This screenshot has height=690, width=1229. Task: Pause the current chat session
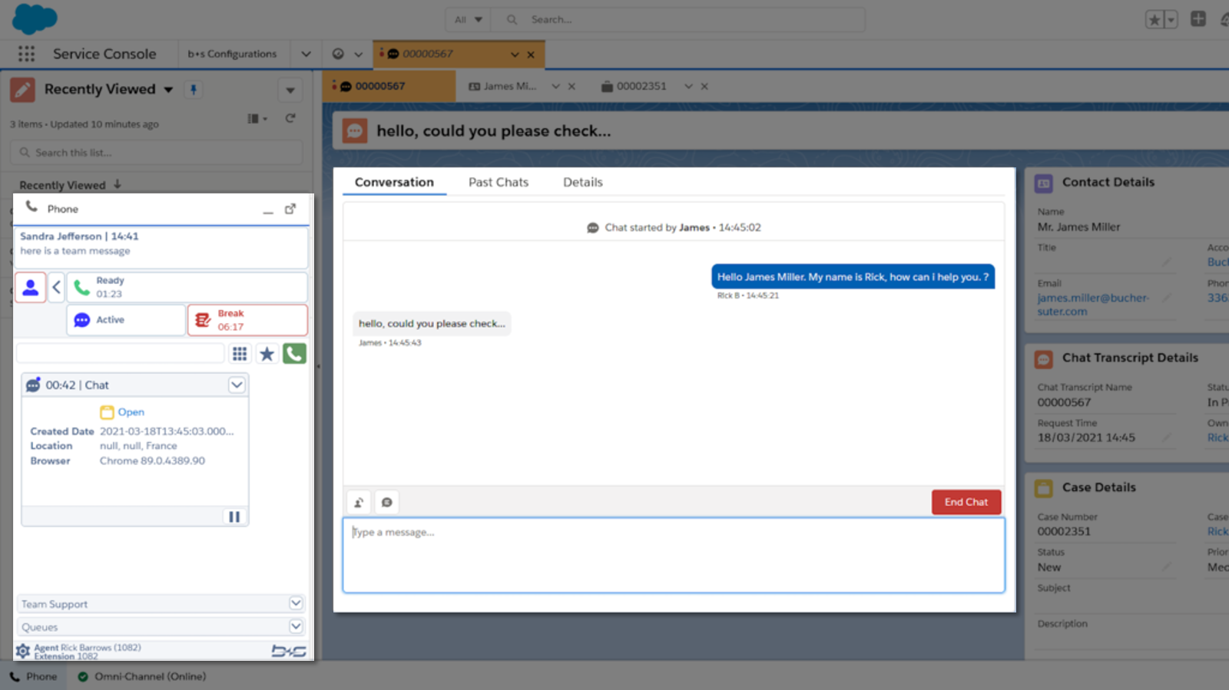click(x=234, y=517)
